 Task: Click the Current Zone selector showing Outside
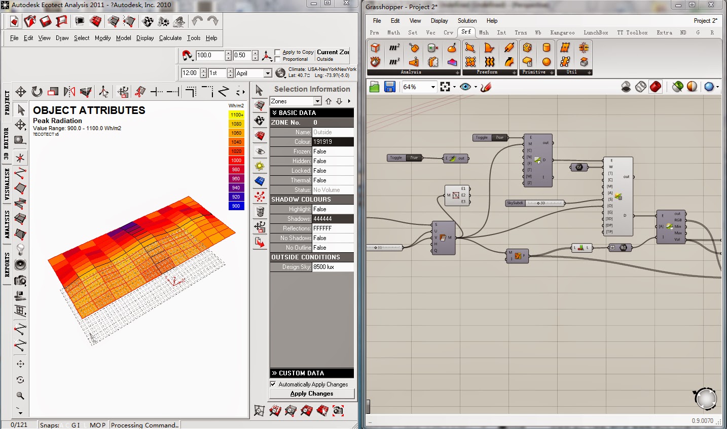333,55
